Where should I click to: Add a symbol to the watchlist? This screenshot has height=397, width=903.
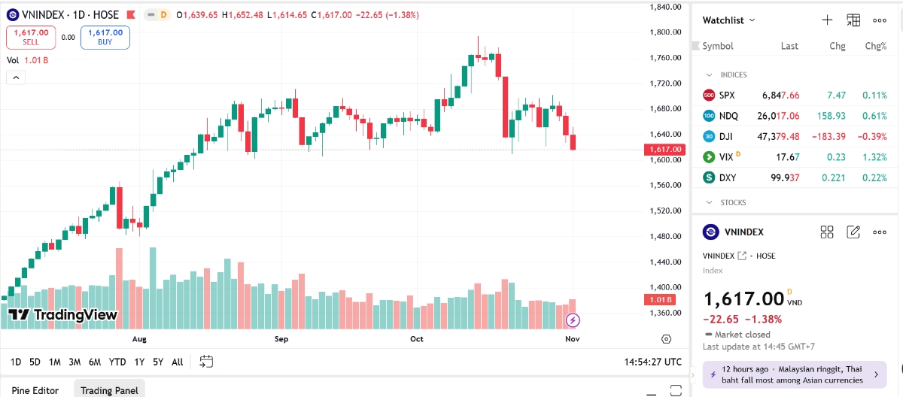827,20
